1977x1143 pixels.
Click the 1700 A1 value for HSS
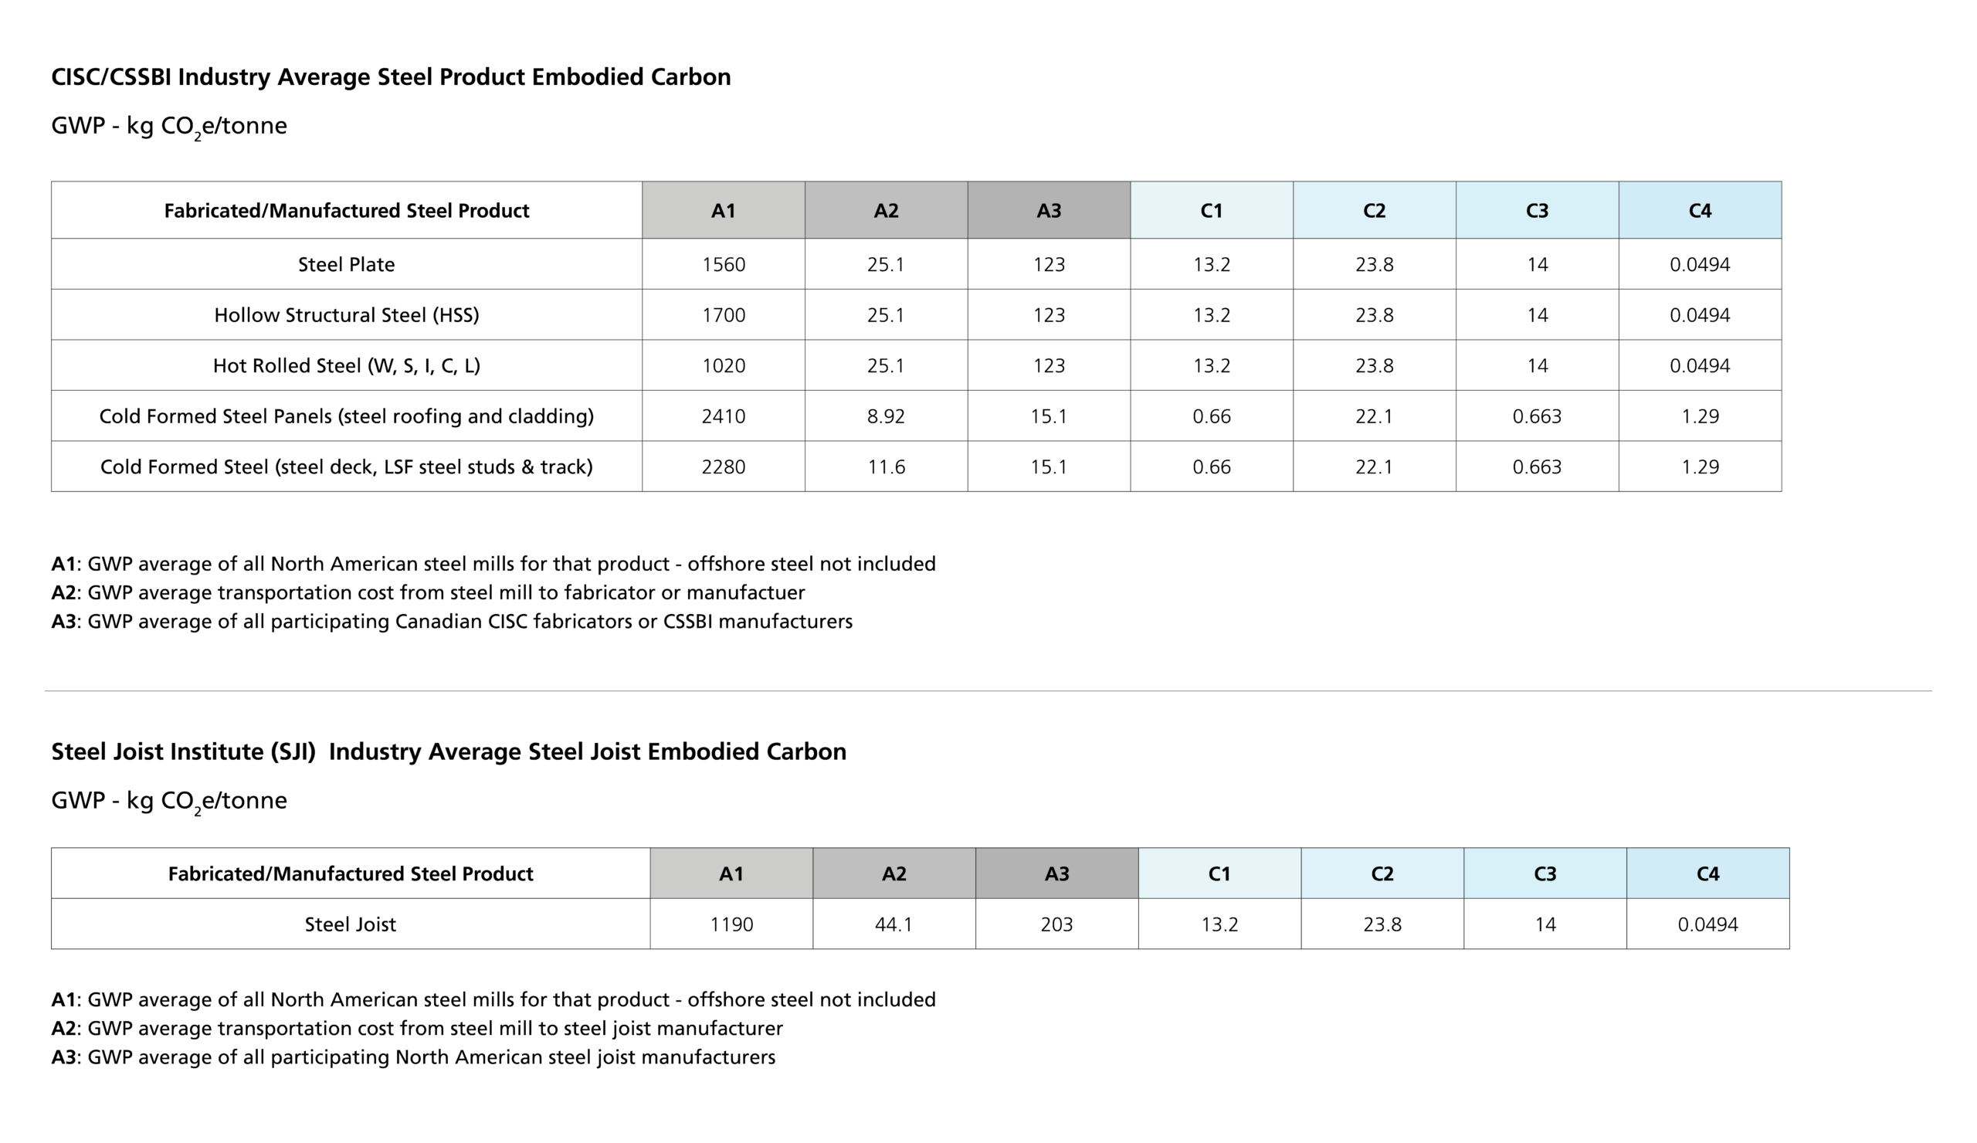(x=724, y=314)
